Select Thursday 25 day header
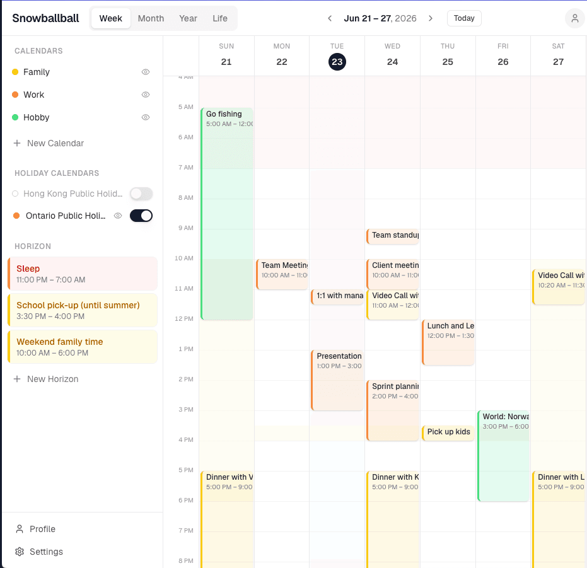This screenshot has height=568, width=587. click(x=448, y=55)
